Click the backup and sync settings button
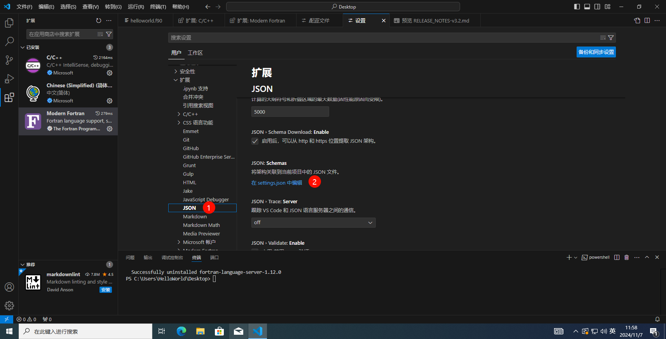This screenshot has height=339, width=666. (x=596, y=52)
